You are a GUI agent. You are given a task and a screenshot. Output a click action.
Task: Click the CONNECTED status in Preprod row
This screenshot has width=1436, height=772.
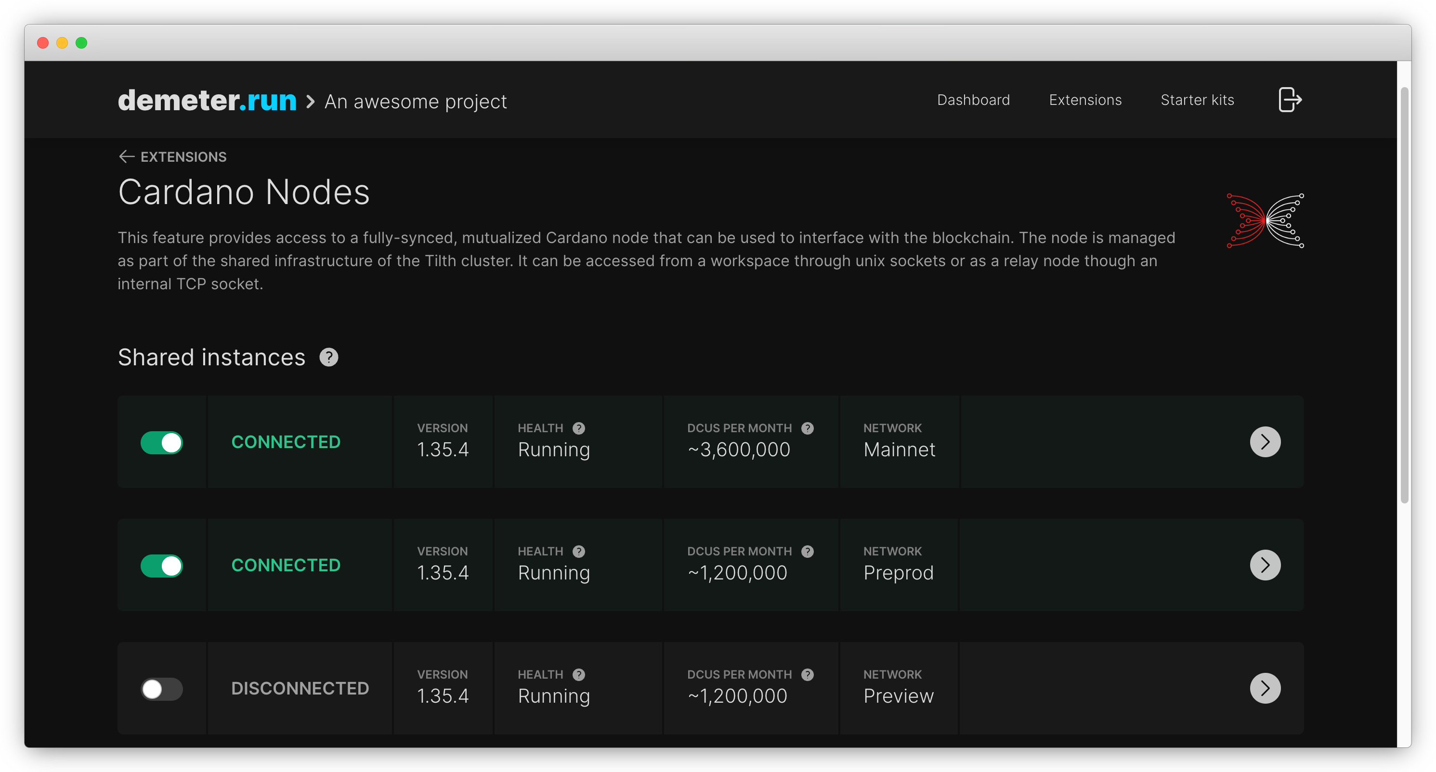pos(286,566)
